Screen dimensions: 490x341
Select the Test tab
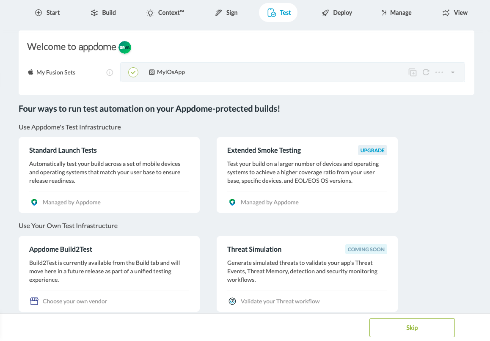tap(278, 13)
